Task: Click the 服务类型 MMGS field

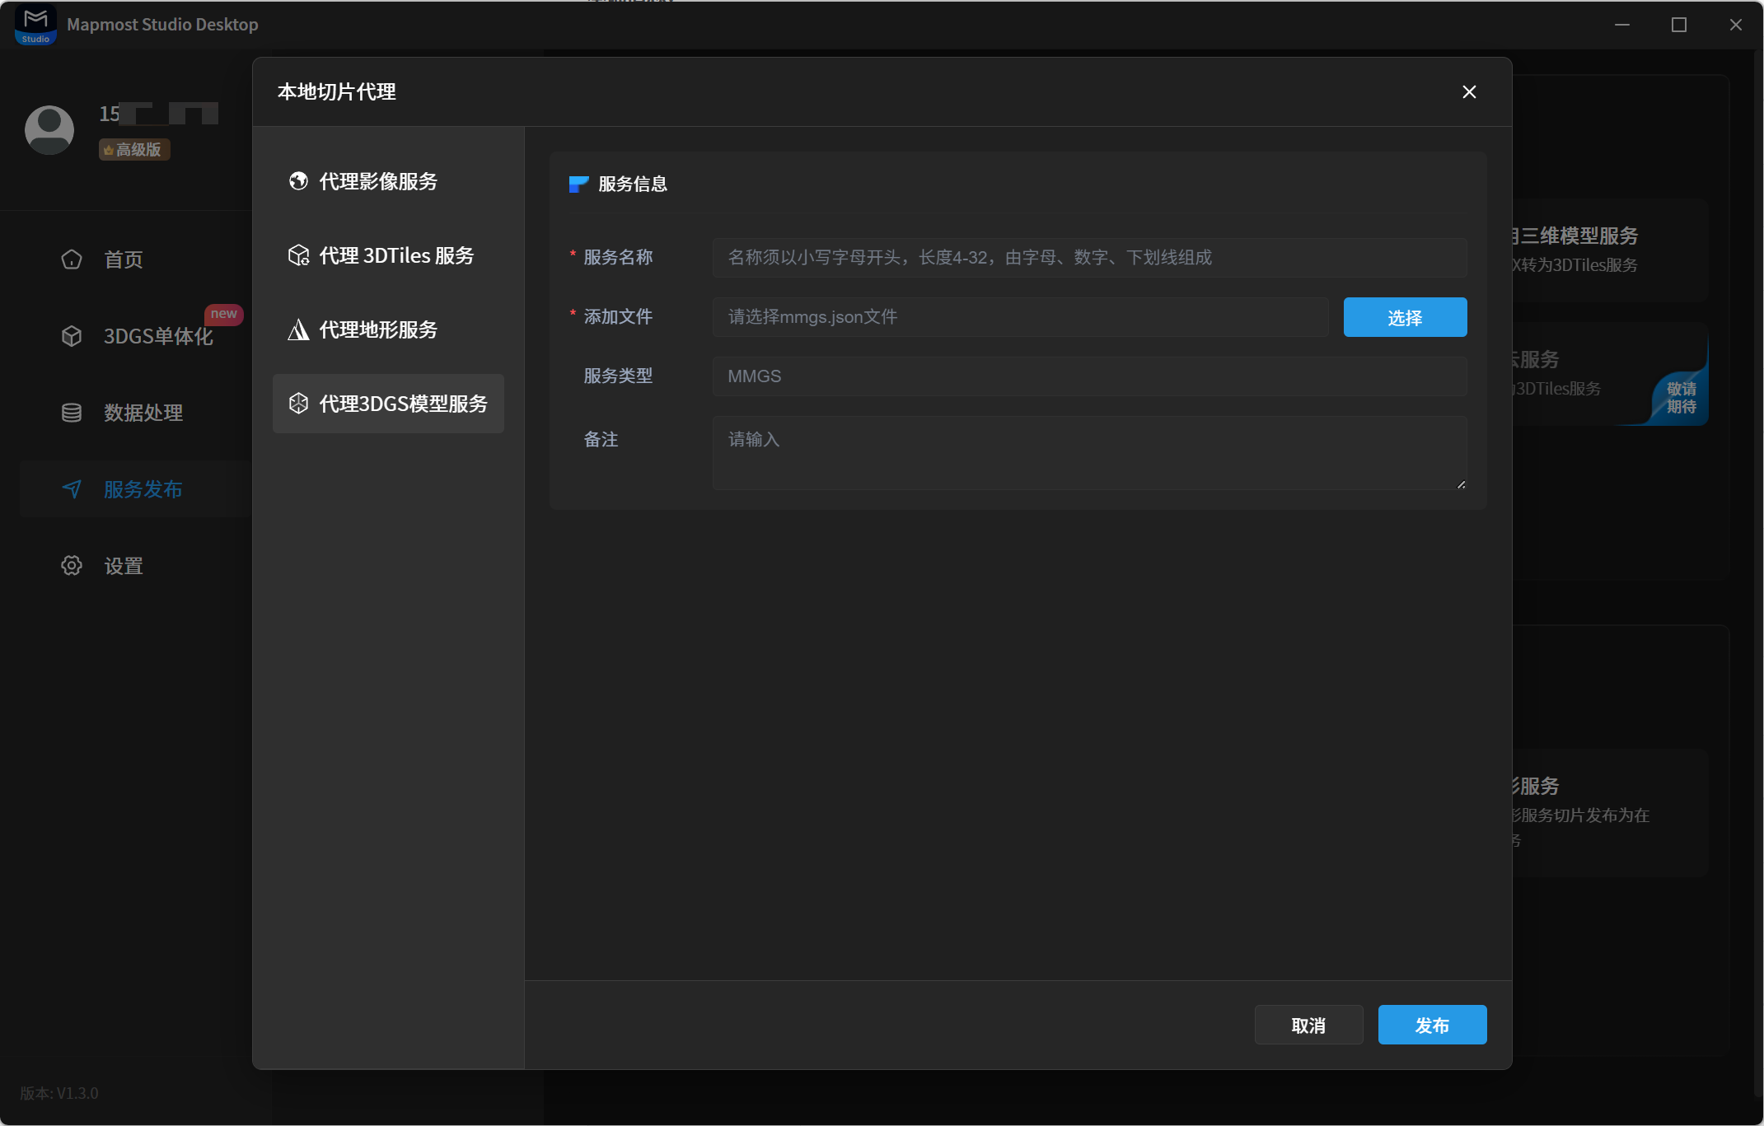Action: [1089, 376]
